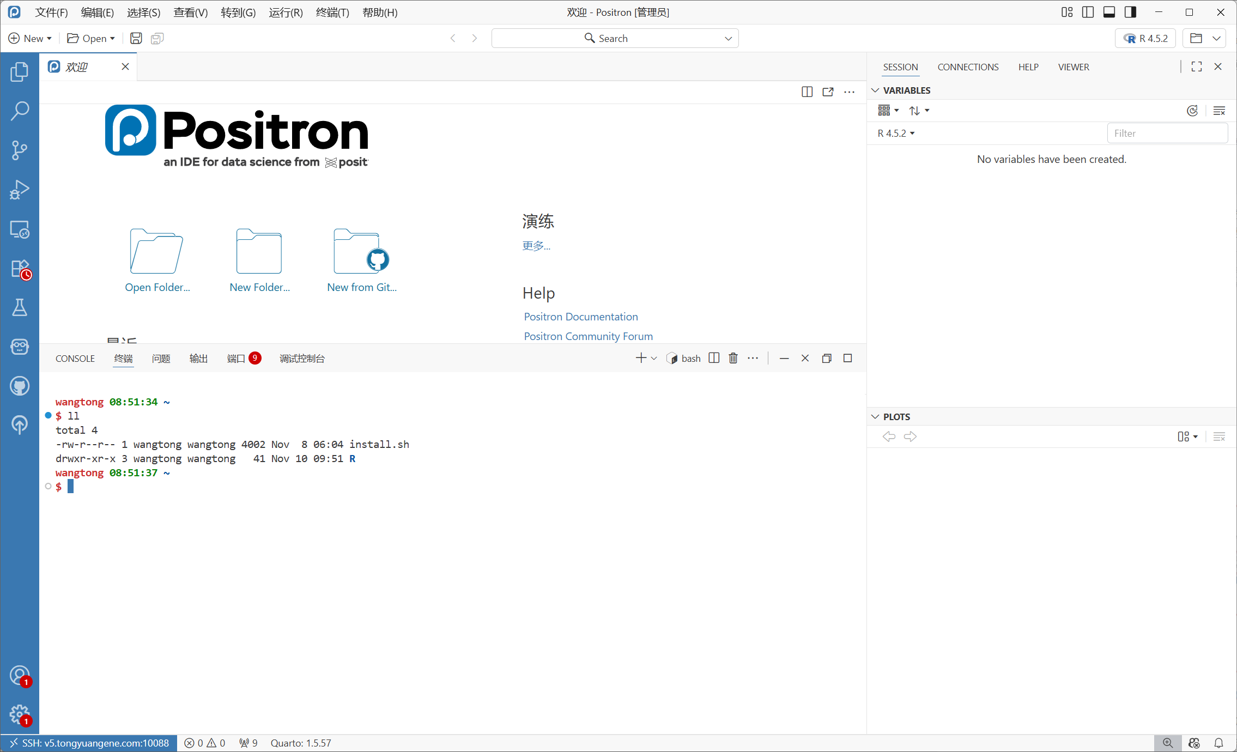Screen dimensions: 1237x752
Task: Focus the variables Filter input field
Action: [1167, 133]
